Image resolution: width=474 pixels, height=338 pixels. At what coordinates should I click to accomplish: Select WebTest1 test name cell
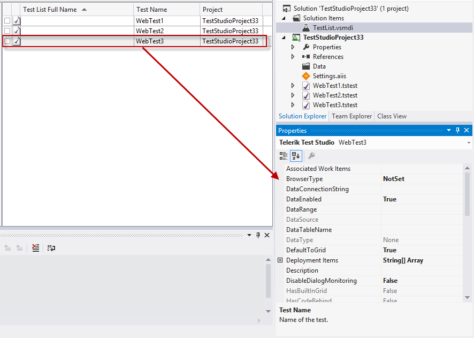pyautogui.click(x=166, y=21)
